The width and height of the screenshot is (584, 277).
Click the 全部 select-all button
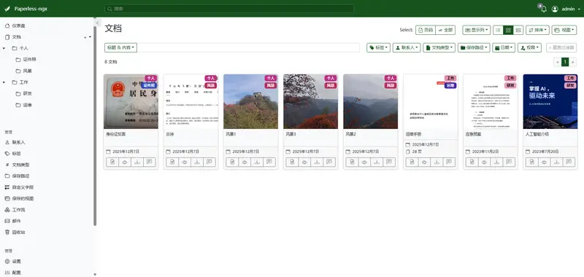pyautogui.click(x=445, y=30)
